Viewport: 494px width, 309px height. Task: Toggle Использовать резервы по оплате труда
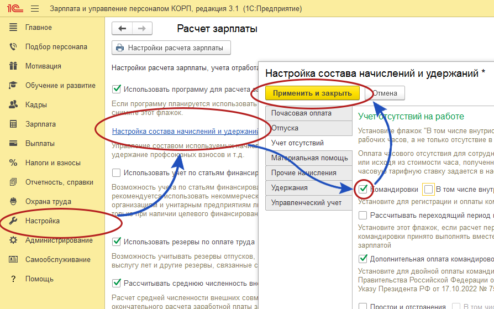click(x=117, y=242)
